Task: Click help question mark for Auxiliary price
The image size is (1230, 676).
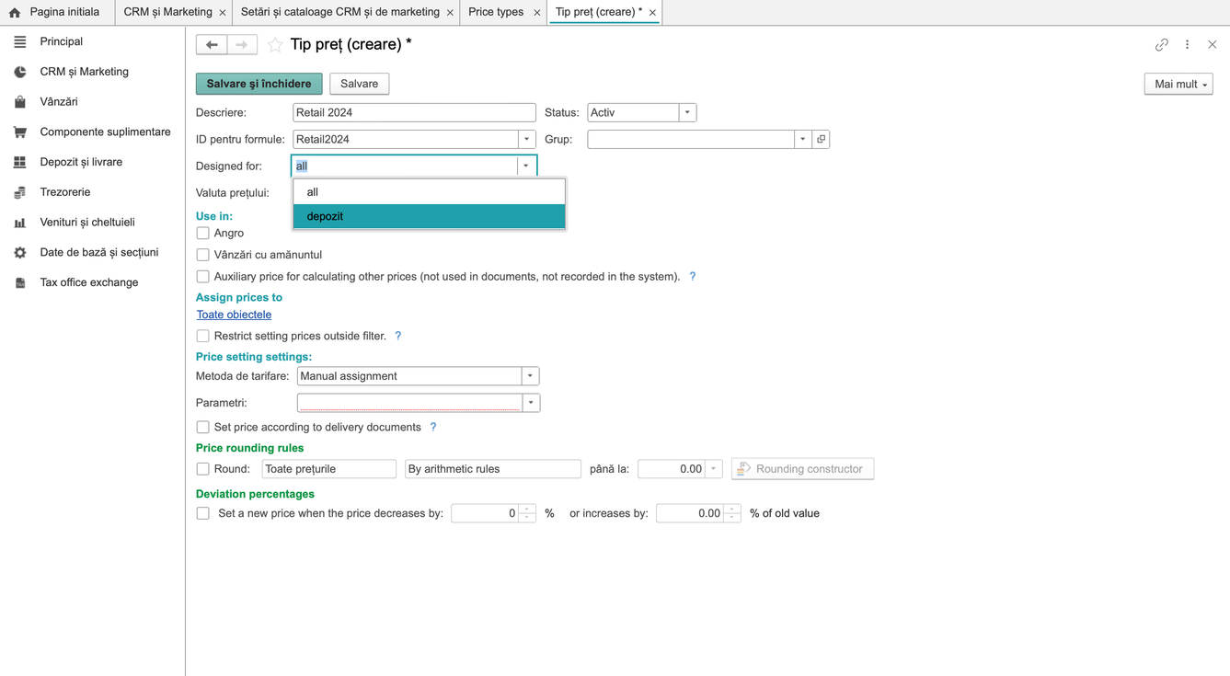Action: (x=693, y=276)
